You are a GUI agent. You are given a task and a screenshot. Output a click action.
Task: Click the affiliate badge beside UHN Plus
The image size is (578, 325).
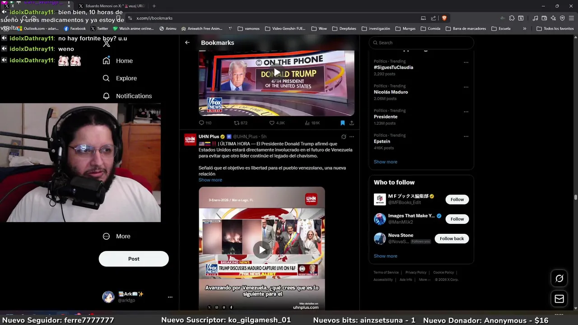click(x=229, y=136)
